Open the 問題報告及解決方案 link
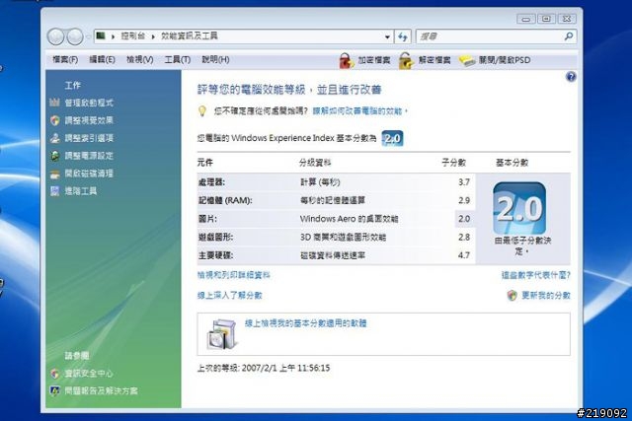 point(101,390)
